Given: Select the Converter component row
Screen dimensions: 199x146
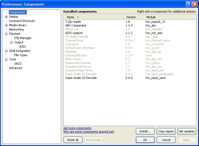Looking at the screenshot, I should pos(130,44).
